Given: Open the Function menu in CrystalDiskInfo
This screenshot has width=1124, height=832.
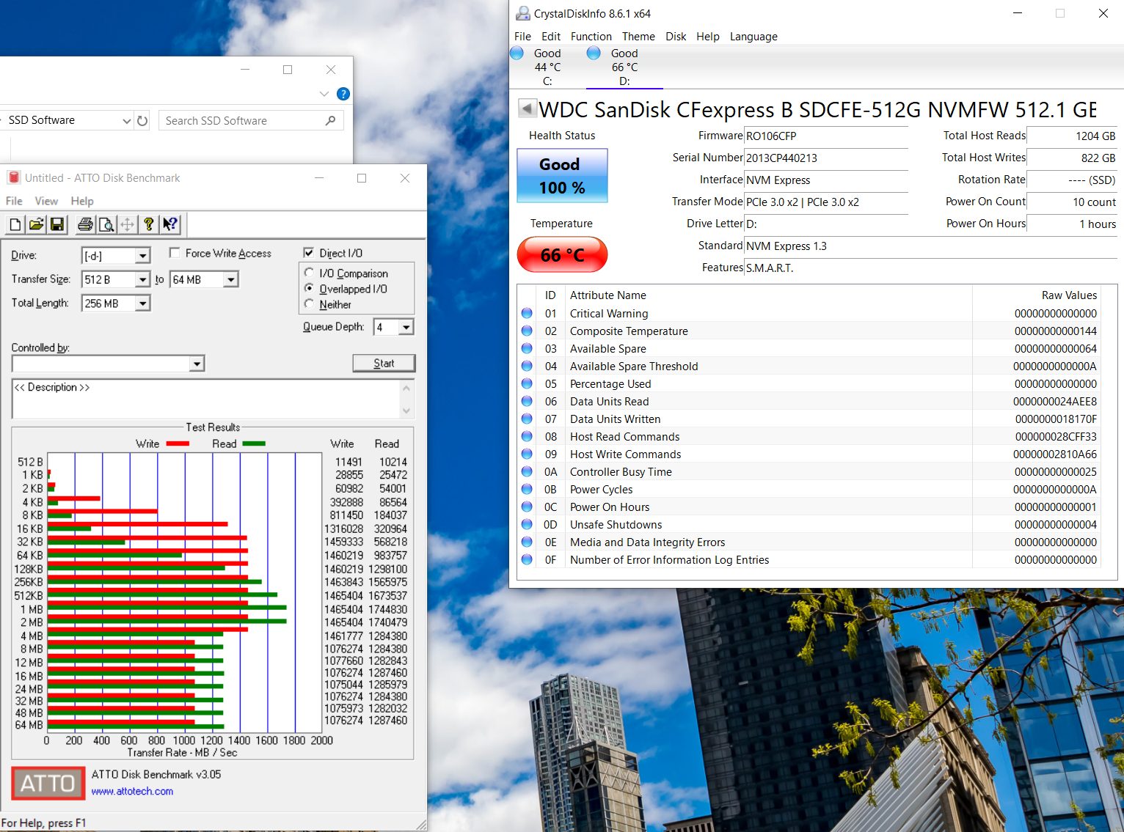Looking at the screenshot, I should click(591, 37).
